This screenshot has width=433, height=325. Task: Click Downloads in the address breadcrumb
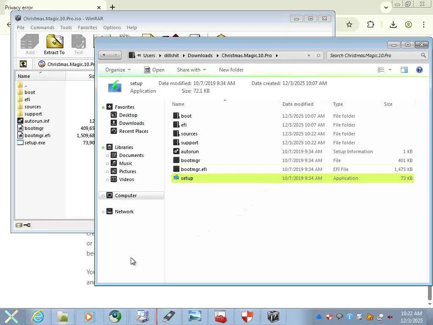200,55
